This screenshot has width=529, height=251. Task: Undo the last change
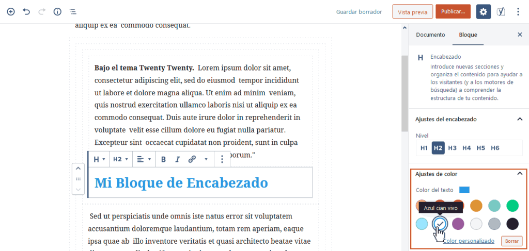coord(26,11)
